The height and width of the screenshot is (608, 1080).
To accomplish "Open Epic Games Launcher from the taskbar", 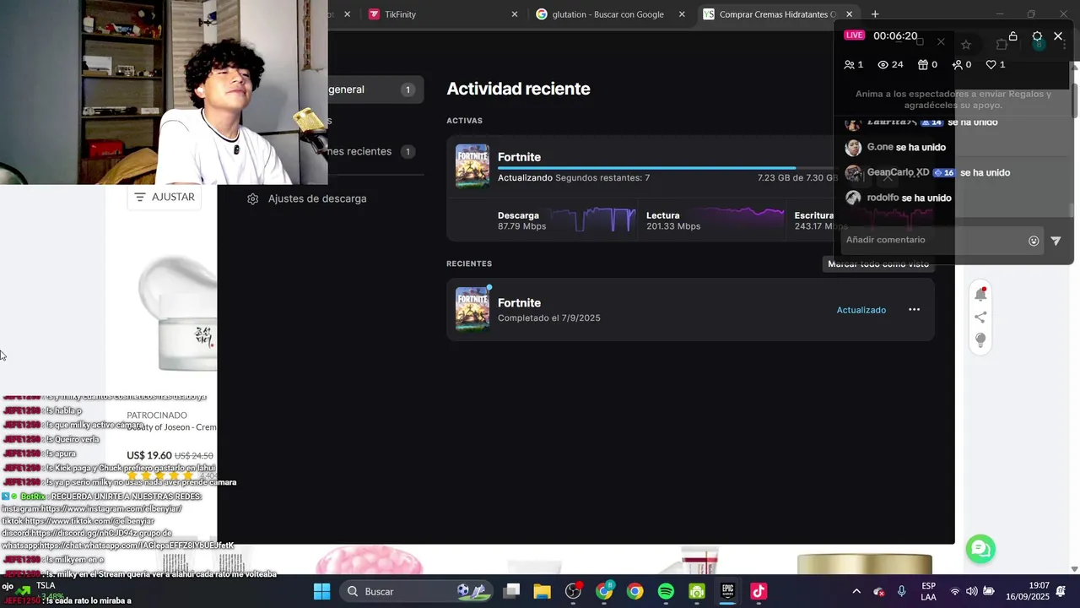I will [x=727, y=591].
